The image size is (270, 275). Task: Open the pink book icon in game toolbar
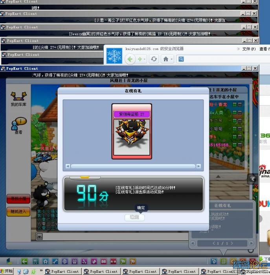click(x=103, y=262)
